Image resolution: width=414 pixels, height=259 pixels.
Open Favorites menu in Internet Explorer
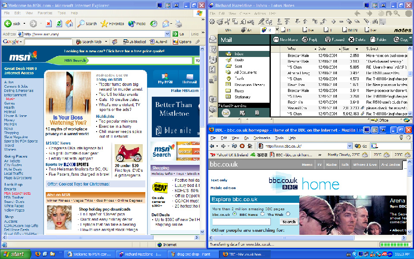pos(44,13)
